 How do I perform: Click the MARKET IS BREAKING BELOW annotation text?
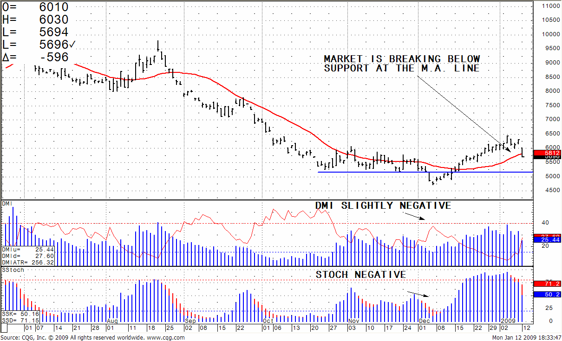pos(402,59)
